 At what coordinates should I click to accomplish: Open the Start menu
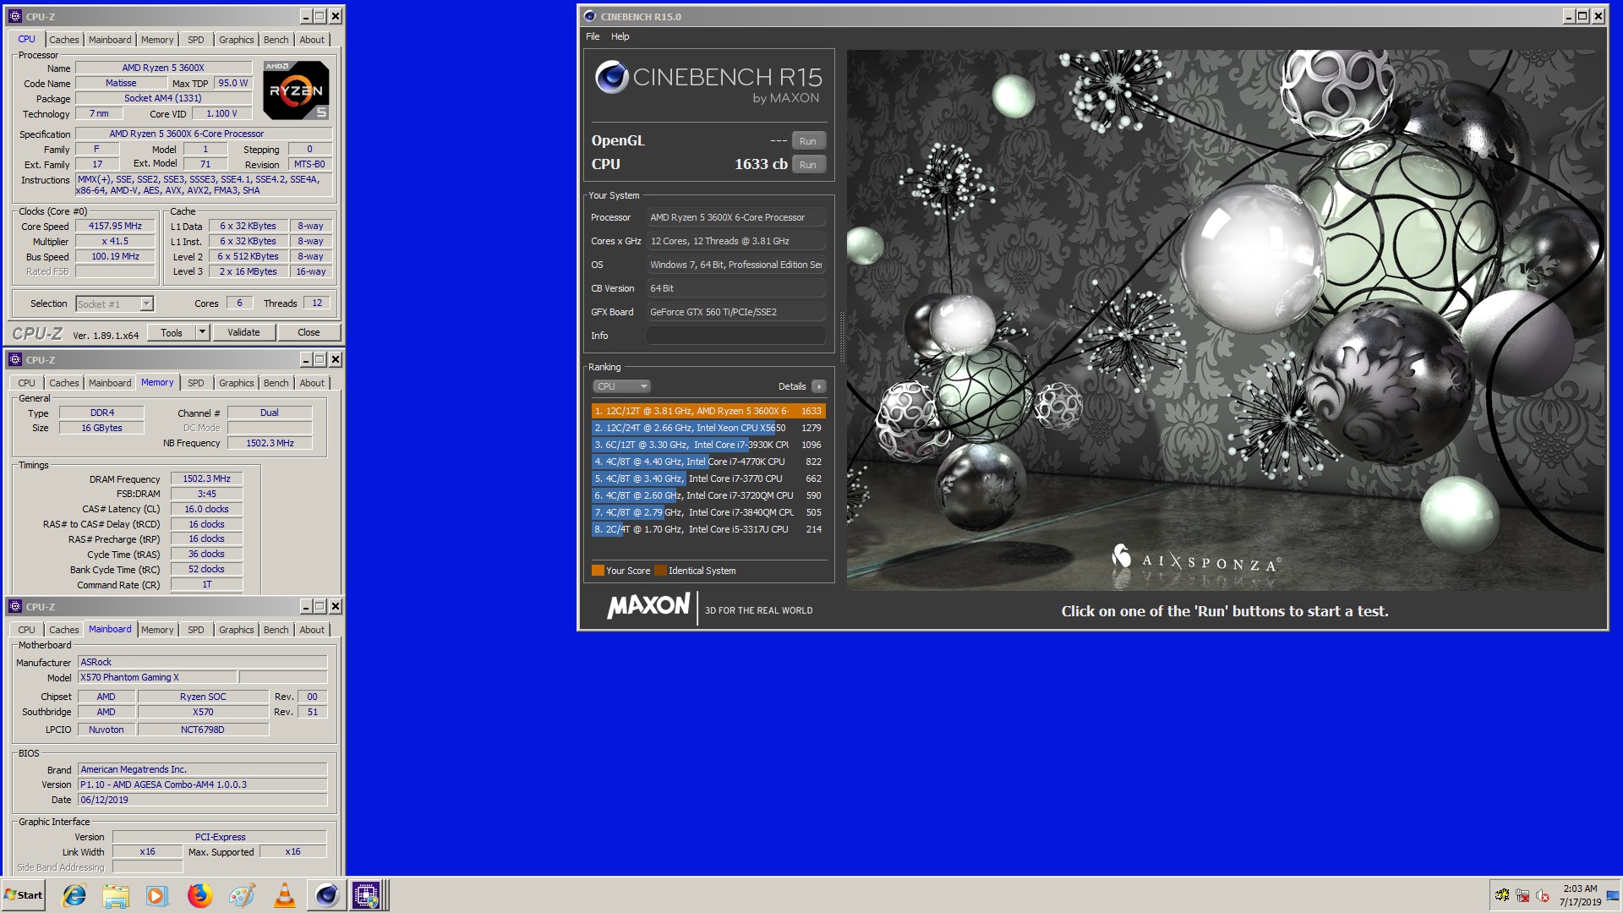click(24, 895)
